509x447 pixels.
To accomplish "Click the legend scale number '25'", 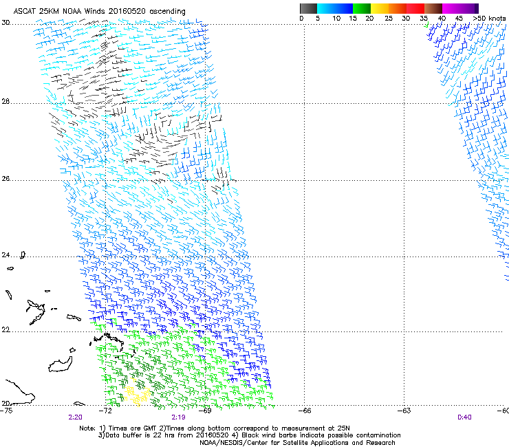I will 389,19.
